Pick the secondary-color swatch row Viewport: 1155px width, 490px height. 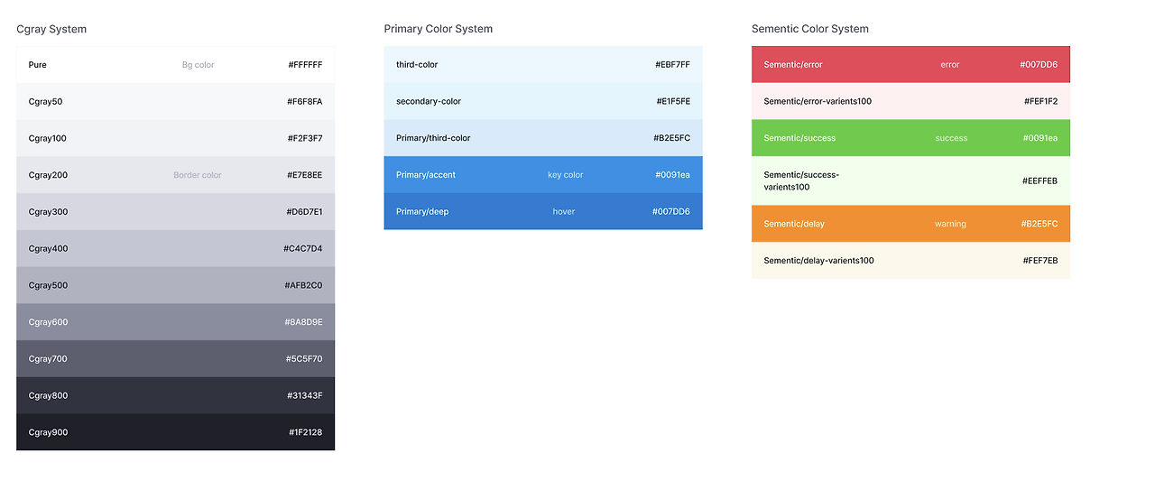(x=543, y=101)
